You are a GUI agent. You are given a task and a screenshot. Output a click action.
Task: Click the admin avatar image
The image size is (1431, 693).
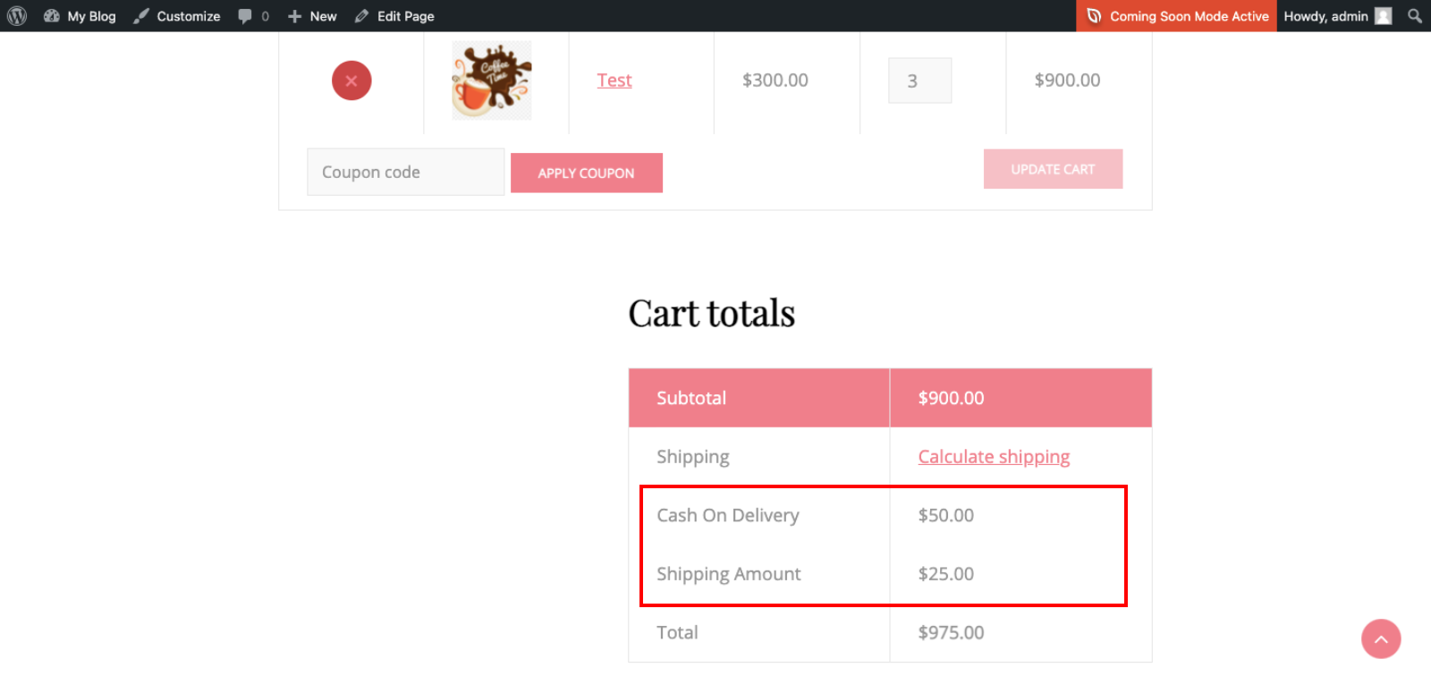click(1384, 16)
